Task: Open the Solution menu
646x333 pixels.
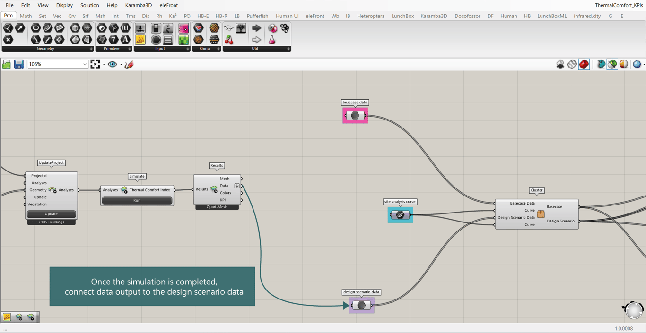Action: pos(89,5)
